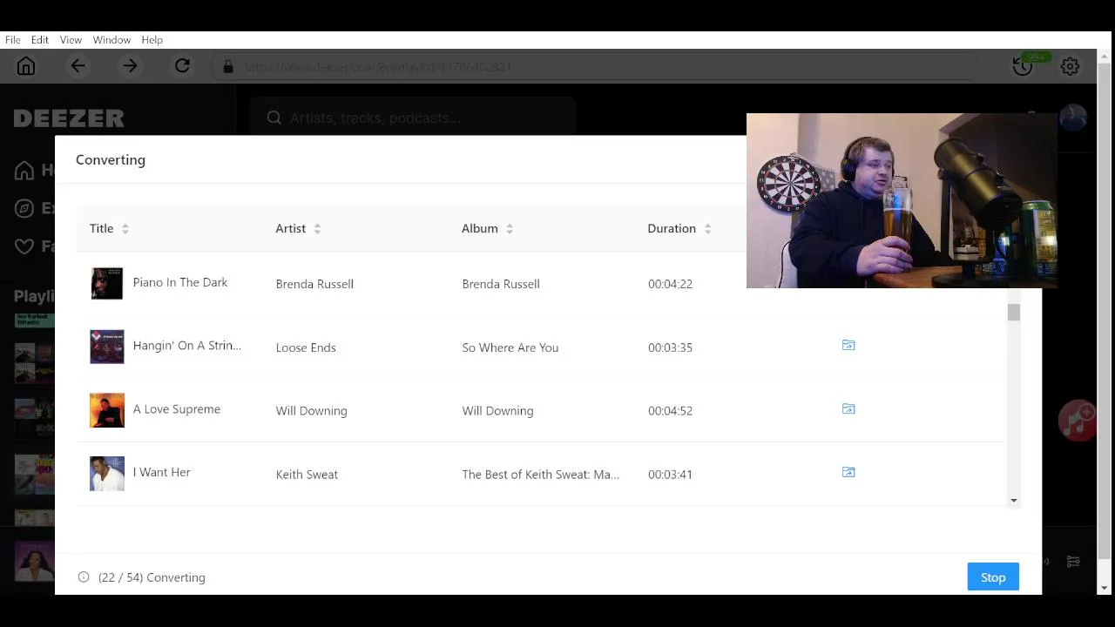Click The Best of Keith Sweat album cell
Image resolution: width=1115 pixels, height=627 pixels.
[x=540, y=475]
